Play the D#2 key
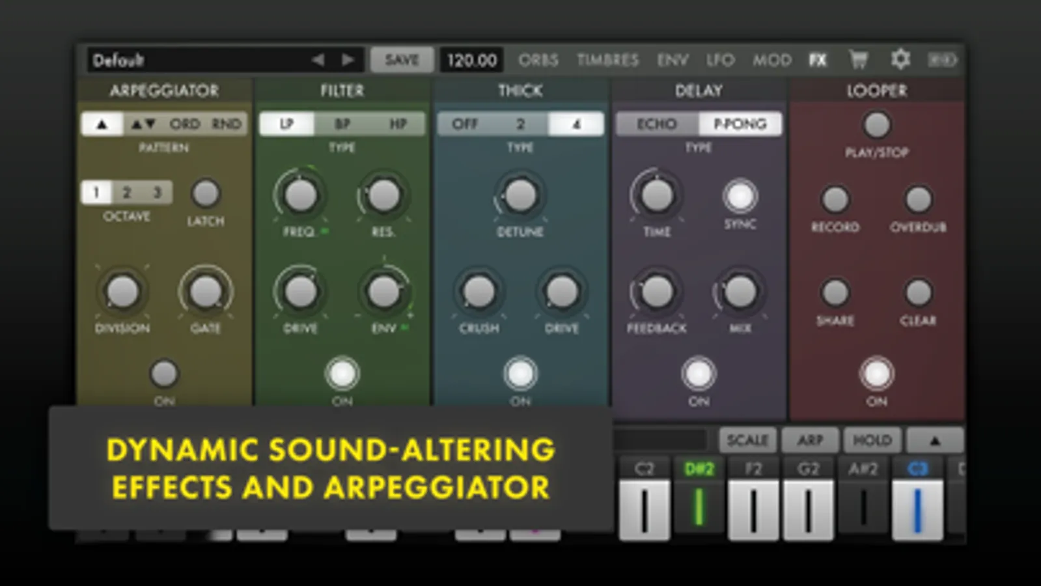The height and width of the screenshot is (586, 1041). tap(699, 498)
